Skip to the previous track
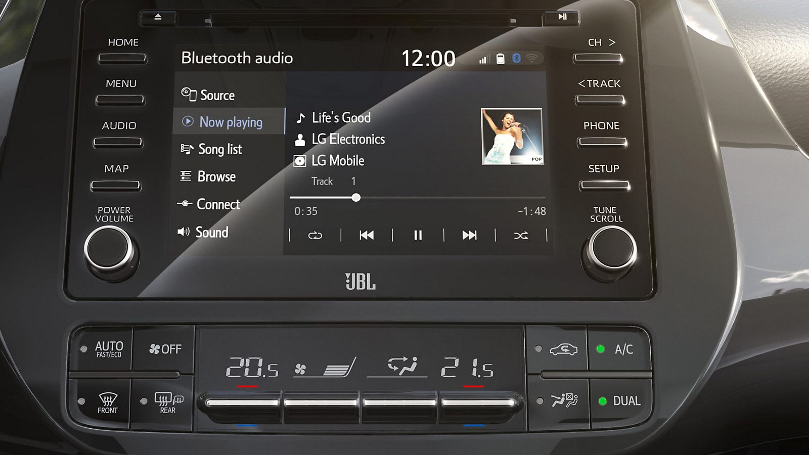 [367, 235]
